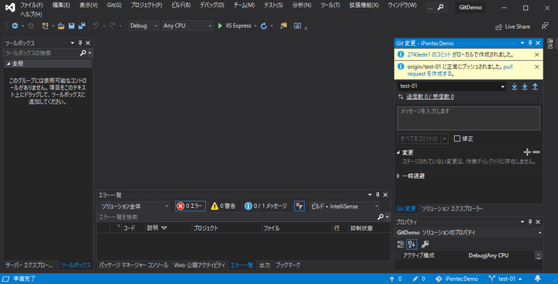The height and width of the screenshot is (284, 558).
Task: Toggle alphabetical sort in Properties panel
Action: (x=412, y=244)
